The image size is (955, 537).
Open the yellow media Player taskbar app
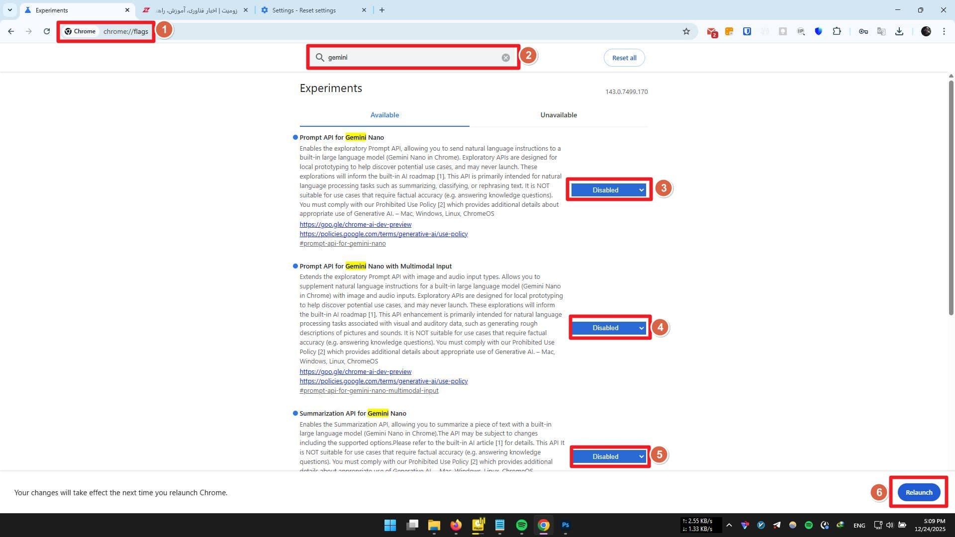pos(478,525)
